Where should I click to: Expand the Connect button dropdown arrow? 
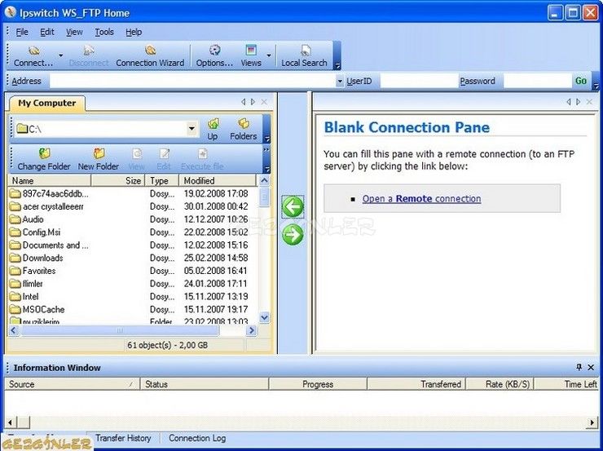(x=61, y=55)
